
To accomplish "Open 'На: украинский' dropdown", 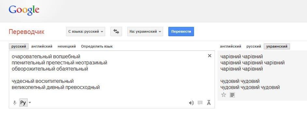I will pos(145,31).
